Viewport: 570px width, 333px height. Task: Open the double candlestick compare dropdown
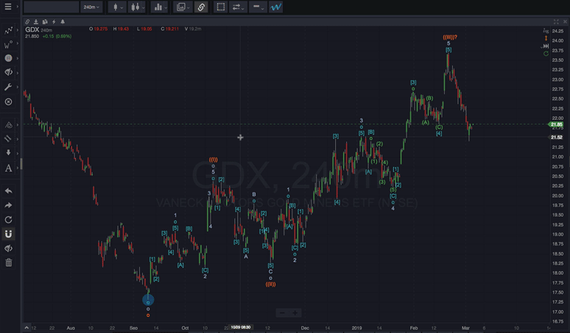pos(138,7)
